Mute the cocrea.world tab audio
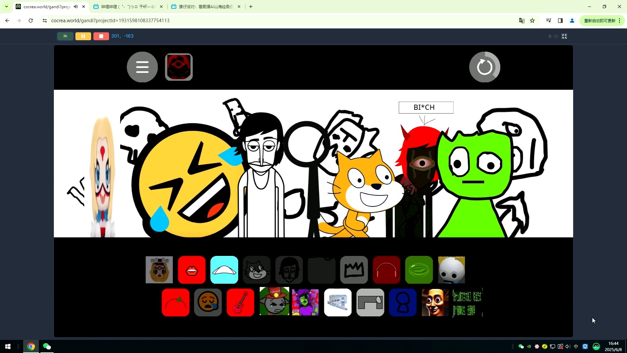The image size is (627, 353). click(76, 7)
